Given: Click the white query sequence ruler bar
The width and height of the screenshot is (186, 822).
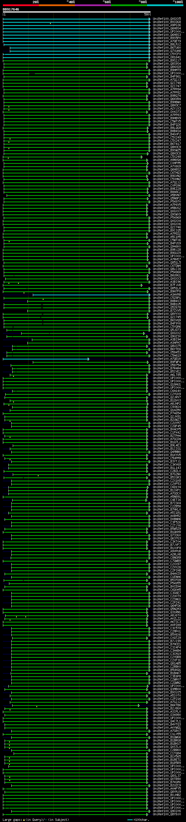Looking at the screenshot, I should [x=77, y=12].
